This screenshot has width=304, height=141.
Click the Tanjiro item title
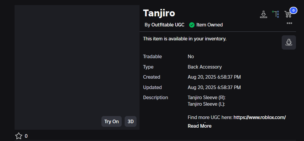(159, 13)
